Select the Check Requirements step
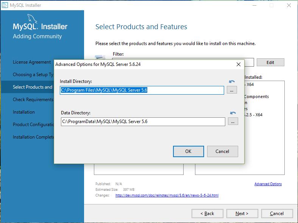 tap(33, 100)
